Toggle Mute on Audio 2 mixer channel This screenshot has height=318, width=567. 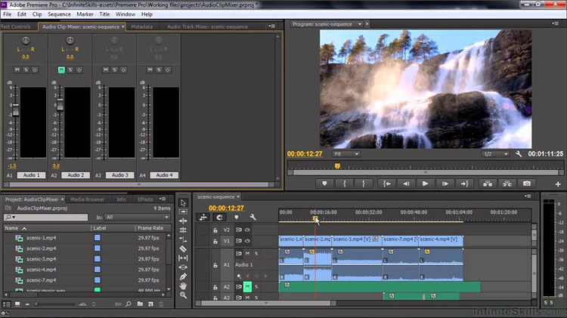coord(61,69)
